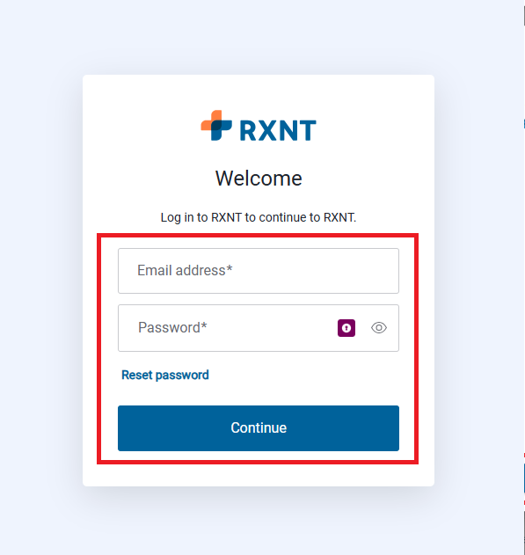525x555 pixels.
Task: Show password with the eye icon
Action: tap(379, 328)
